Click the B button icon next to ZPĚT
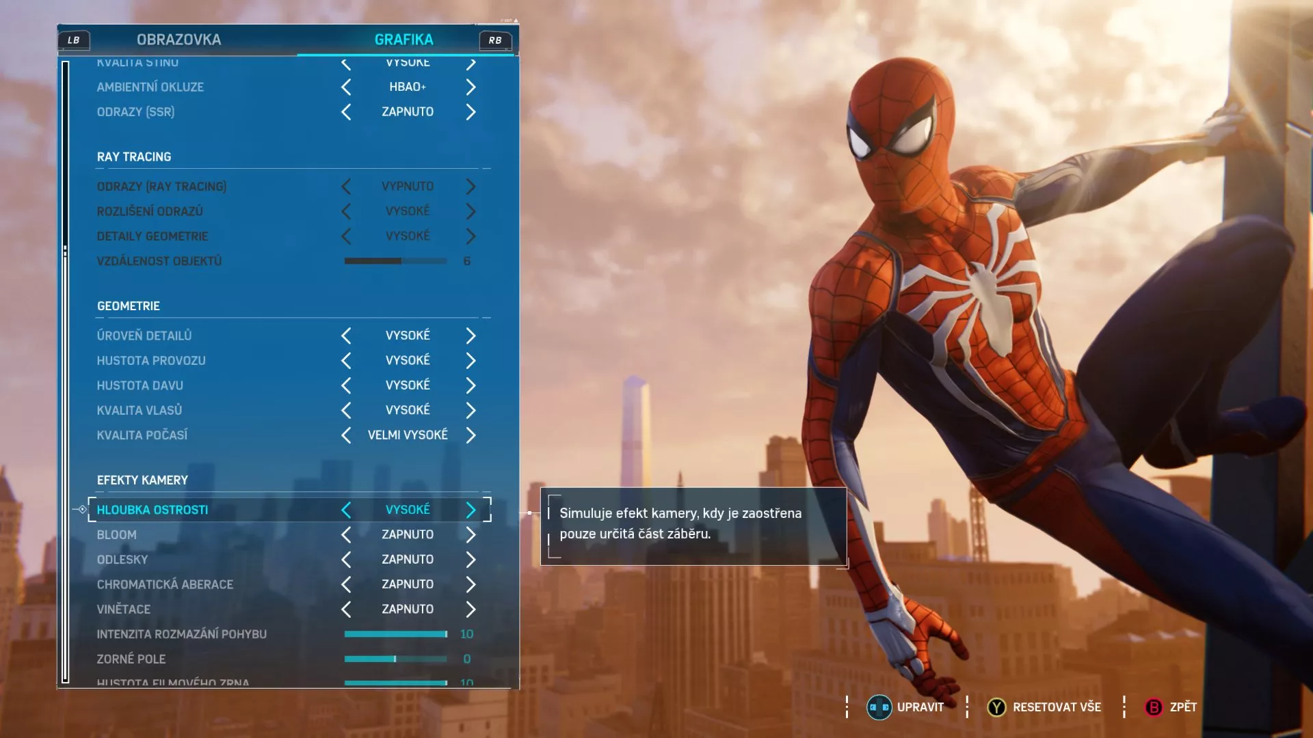The height and width of the screenshot is (738, 1313). 1154,707
